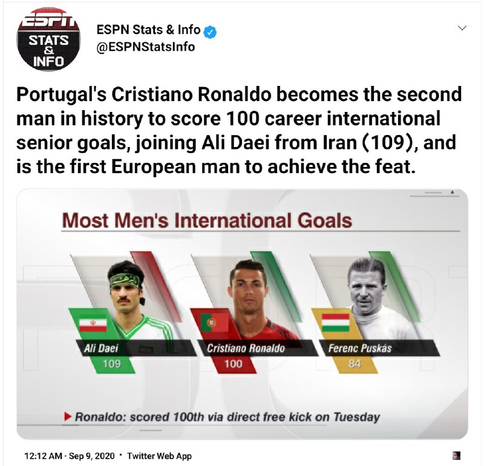Open the tweet options chevron menu
This screenshot has width=484, height=466.
462,28
